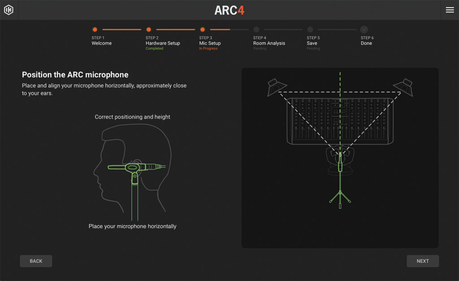This screenshot has height=281, width=459.
Task: Click the head profile microphone illustration
Action: pyautogui.click(x=132, y=172)
